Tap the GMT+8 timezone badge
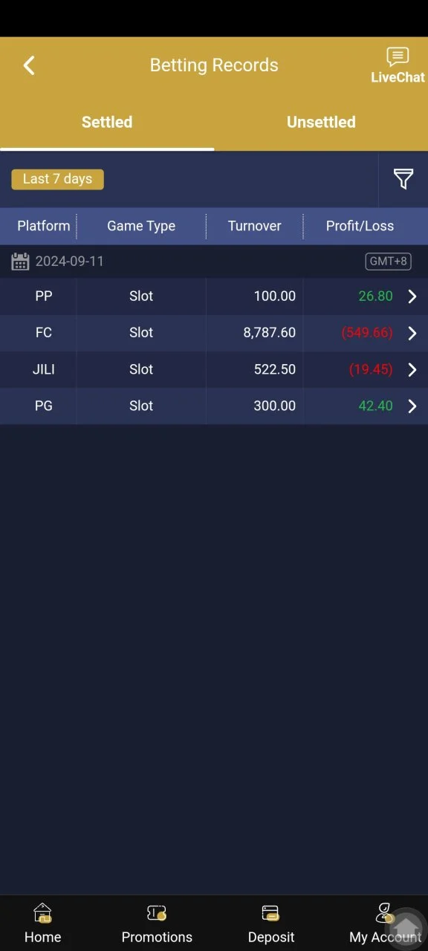Image resolution: width=428 pixels, height=951 pixels. [x=389, y=262]
